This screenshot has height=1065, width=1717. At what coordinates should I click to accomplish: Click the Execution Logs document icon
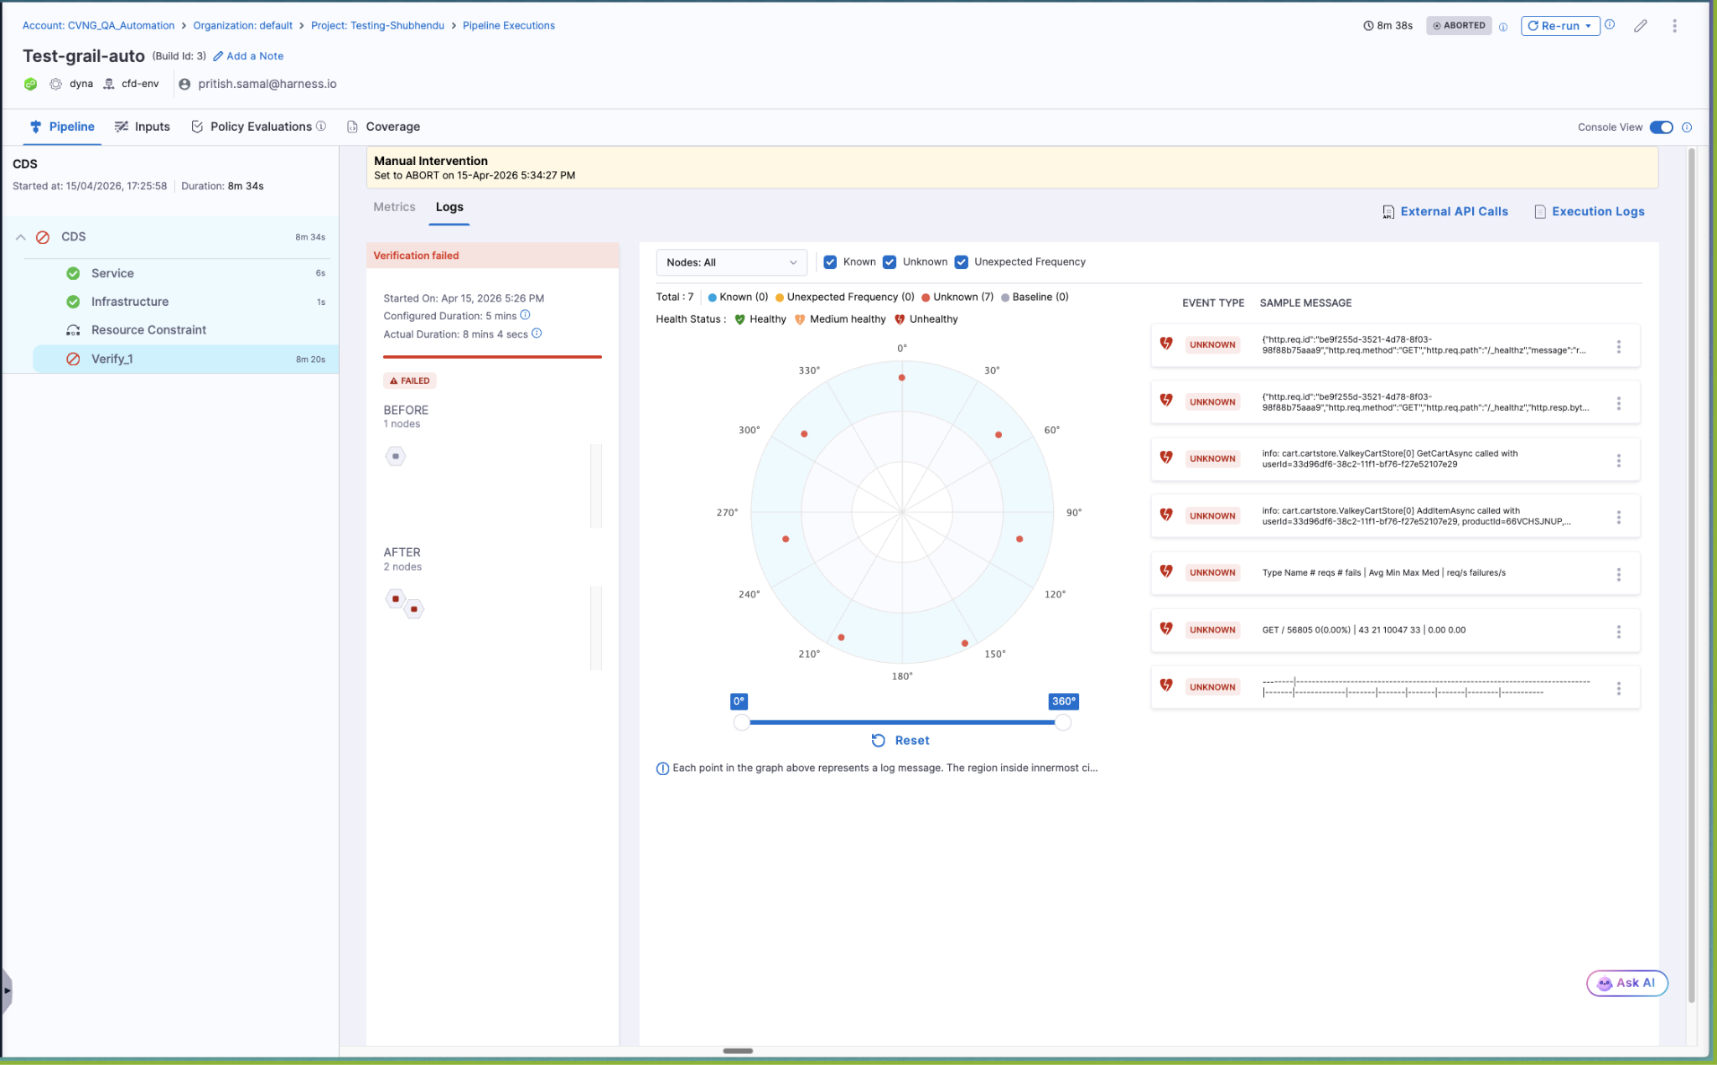1540,212
